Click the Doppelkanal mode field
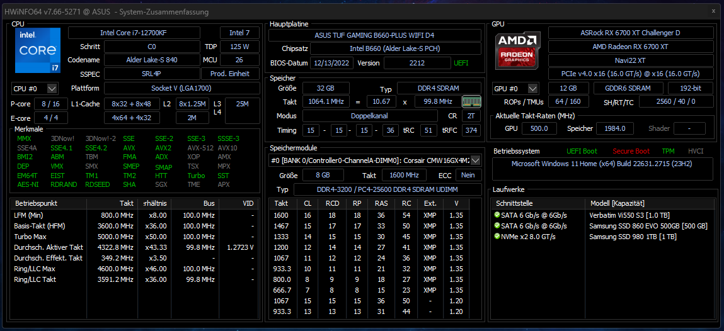The height and width of the screenshot is (331, 724). (371, 116)
